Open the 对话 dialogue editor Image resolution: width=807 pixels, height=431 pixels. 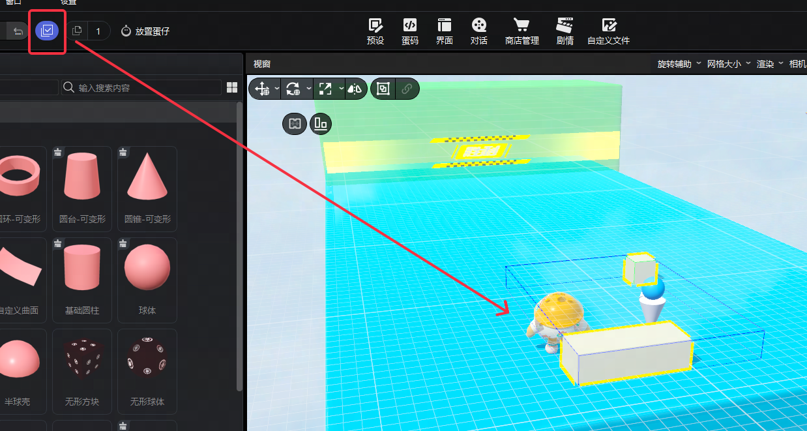pyautogui.click(x=479, y=31)
